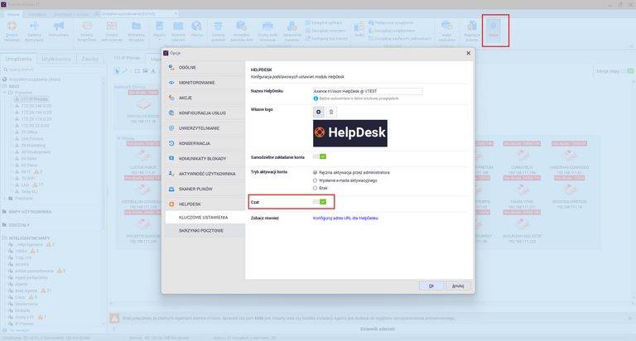
Task: Click the HelpDesk logo preview image
Action: pyautogui.click(x=350, y=133)
